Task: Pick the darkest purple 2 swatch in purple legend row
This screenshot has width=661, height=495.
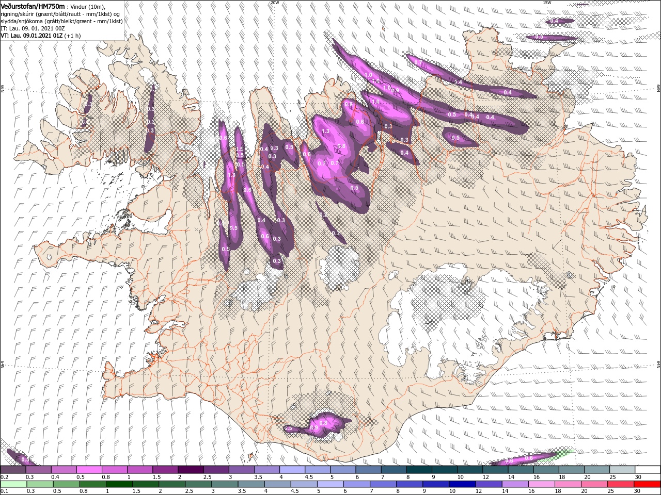Action: click(x=191, y=470)
